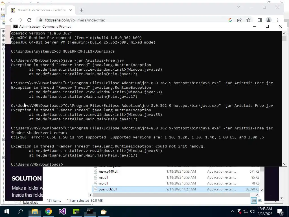Select opengl32.dll in File Explorer
289x217 pixels.
click(x=108, y=189)
